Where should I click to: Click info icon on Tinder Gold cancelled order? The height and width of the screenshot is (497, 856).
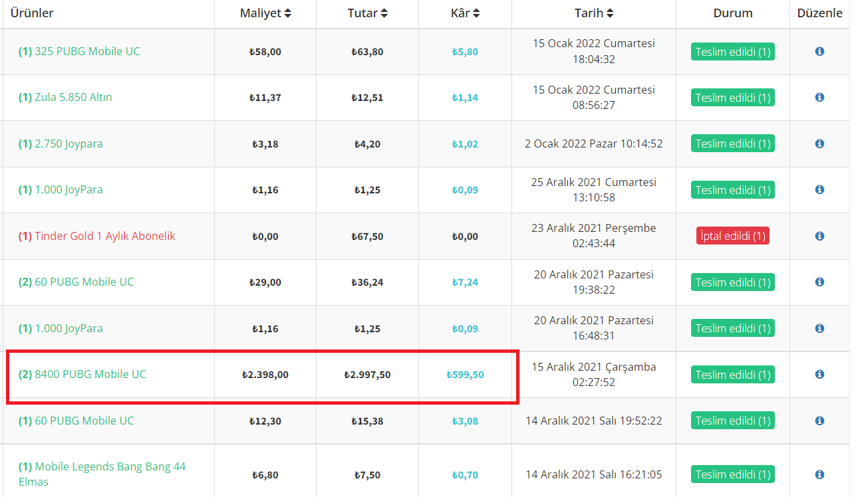(819, 236)
